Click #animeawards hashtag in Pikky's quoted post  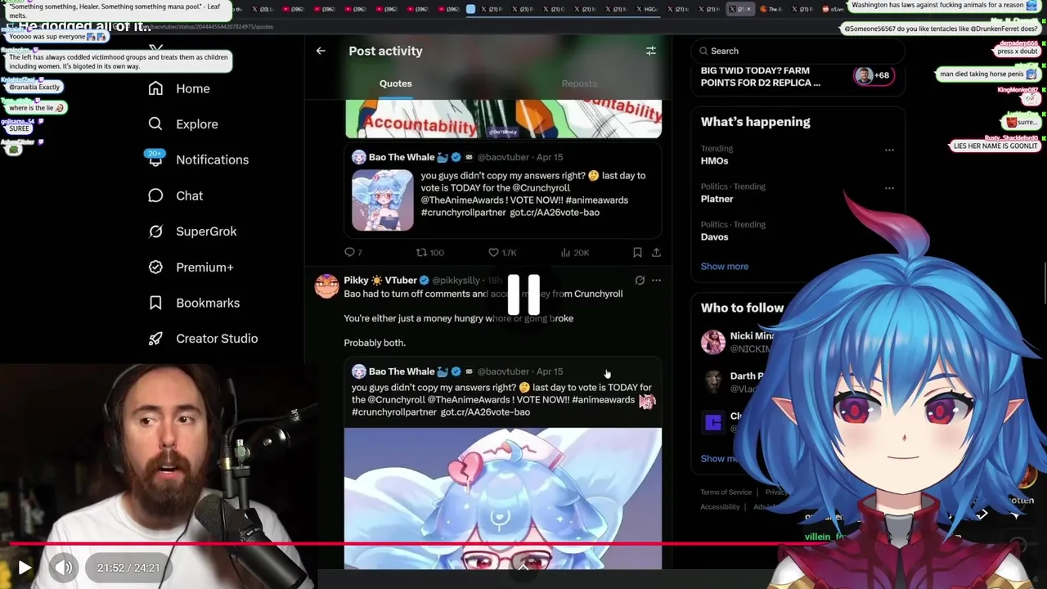(603, 399)
